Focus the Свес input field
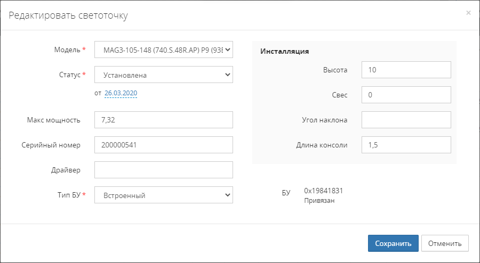480x263 pixels. click(406, 95)
